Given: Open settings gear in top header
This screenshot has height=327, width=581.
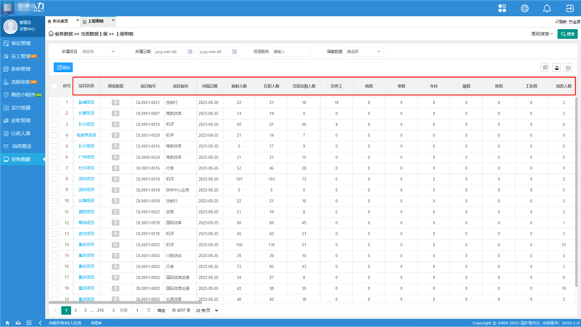Looking at the screenshot, I should [524, 9].
